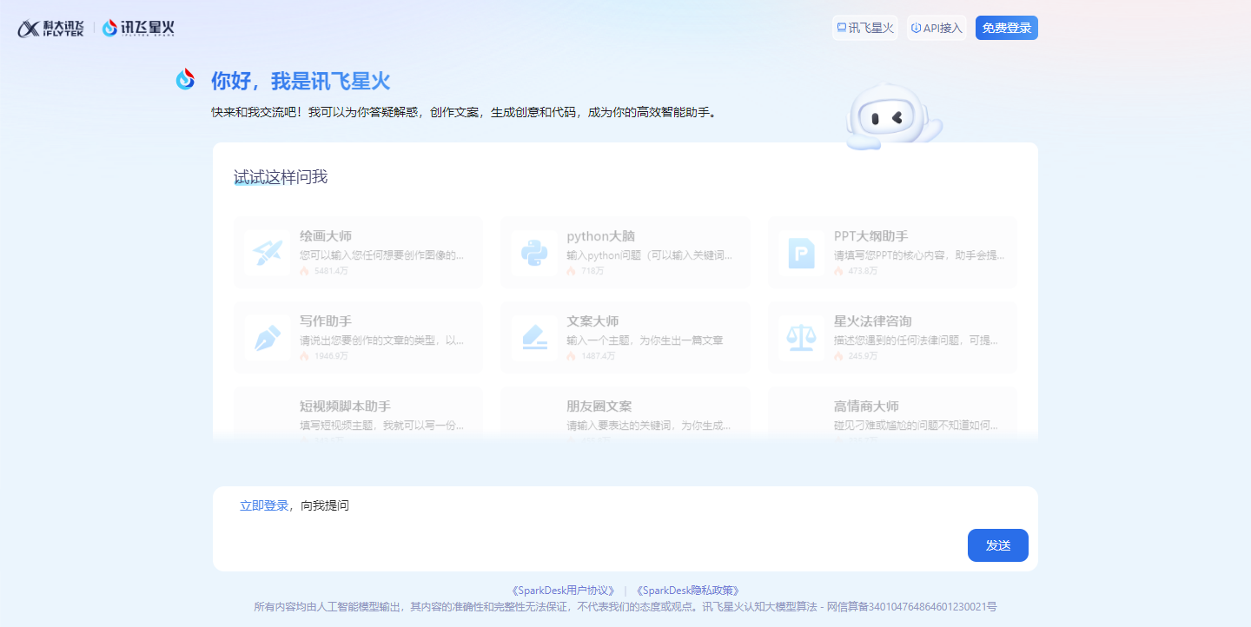Click the 免费登录 button
Screen dimensions: 1251x627
(x=1007, y=28)
